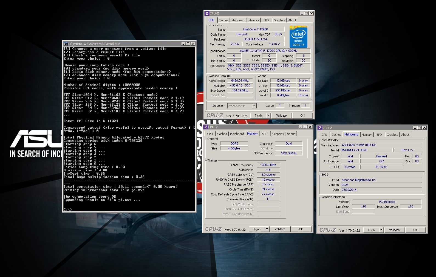436x277 pixels.
Task: Click the Bus Speed value 124.39 MHz
Action: (240, 90)
